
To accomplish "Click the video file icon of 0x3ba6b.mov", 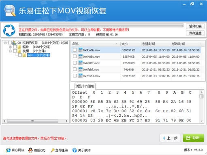I will click(x=80, y=50).
